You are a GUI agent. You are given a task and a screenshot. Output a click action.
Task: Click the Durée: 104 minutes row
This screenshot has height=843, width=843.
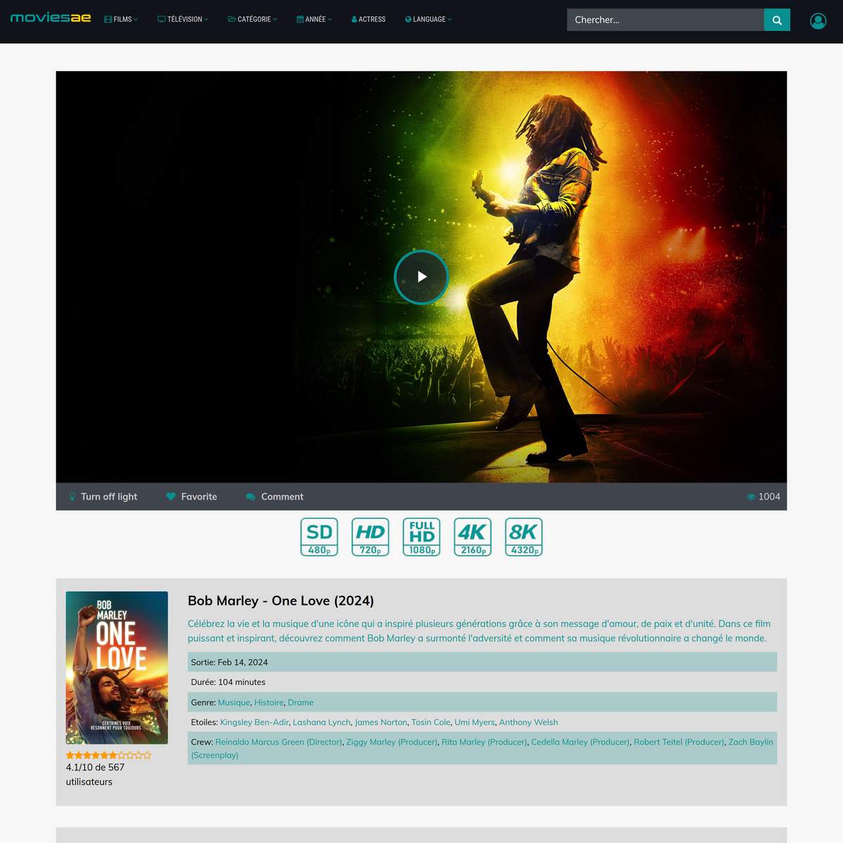tap(482, 682)
